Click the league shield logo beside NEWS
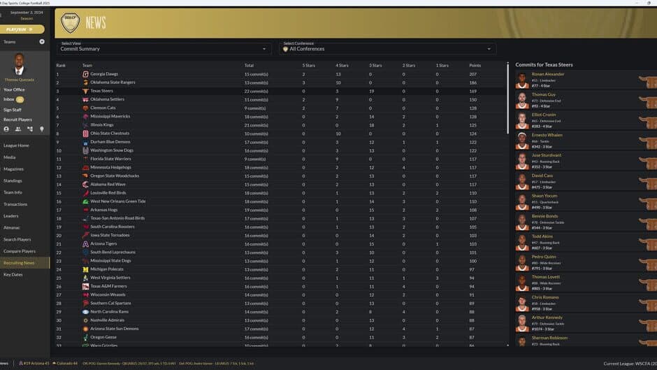657x370 pixels. pyautogui.click(x=70, y=23)
